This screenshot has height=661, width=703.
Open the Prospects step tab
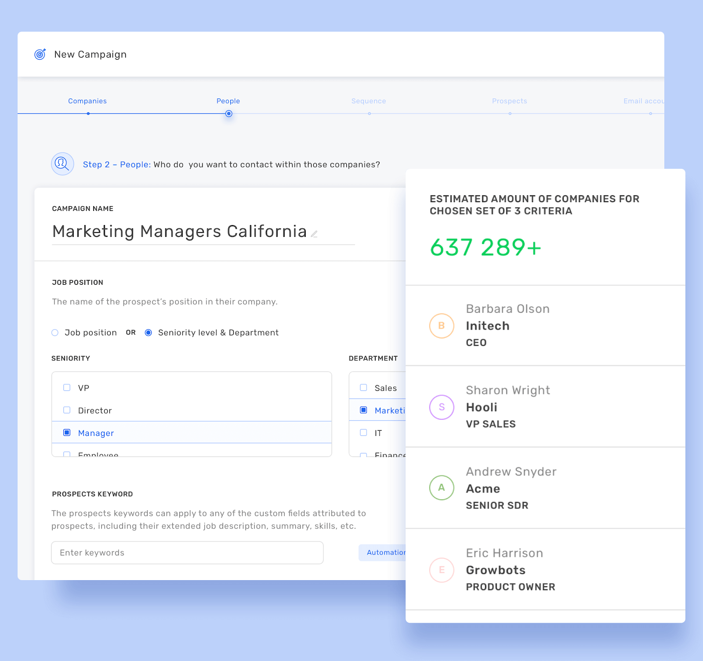pyautogui.click(x=509, y=101)
